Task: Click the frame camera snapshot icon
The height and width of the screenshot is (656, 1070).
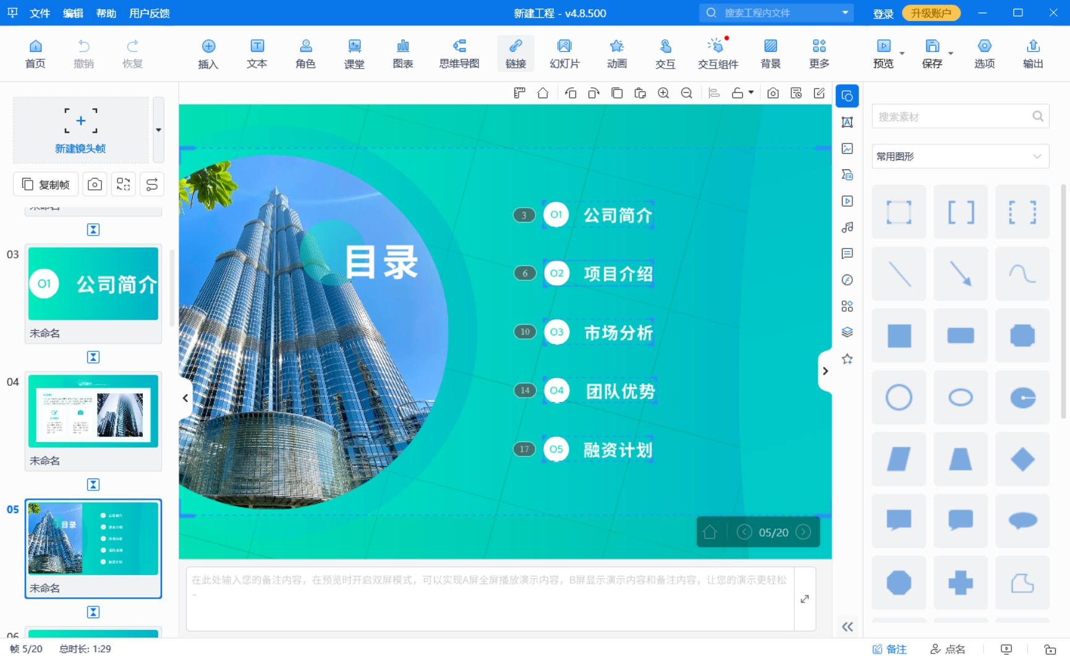Action: 95,184
